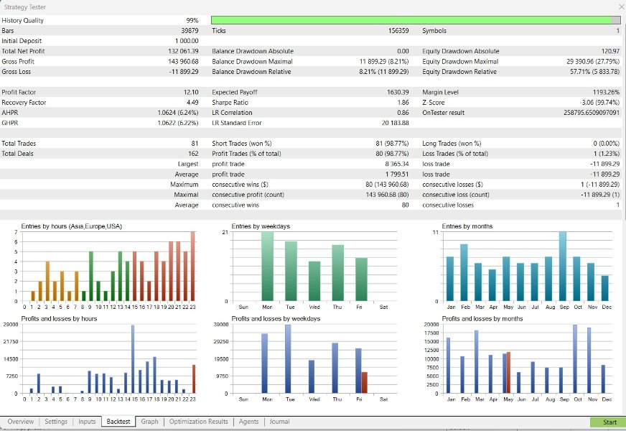Open the Agents tab
The height and width of the screenshot is (431, 626).
coord(248,422)
